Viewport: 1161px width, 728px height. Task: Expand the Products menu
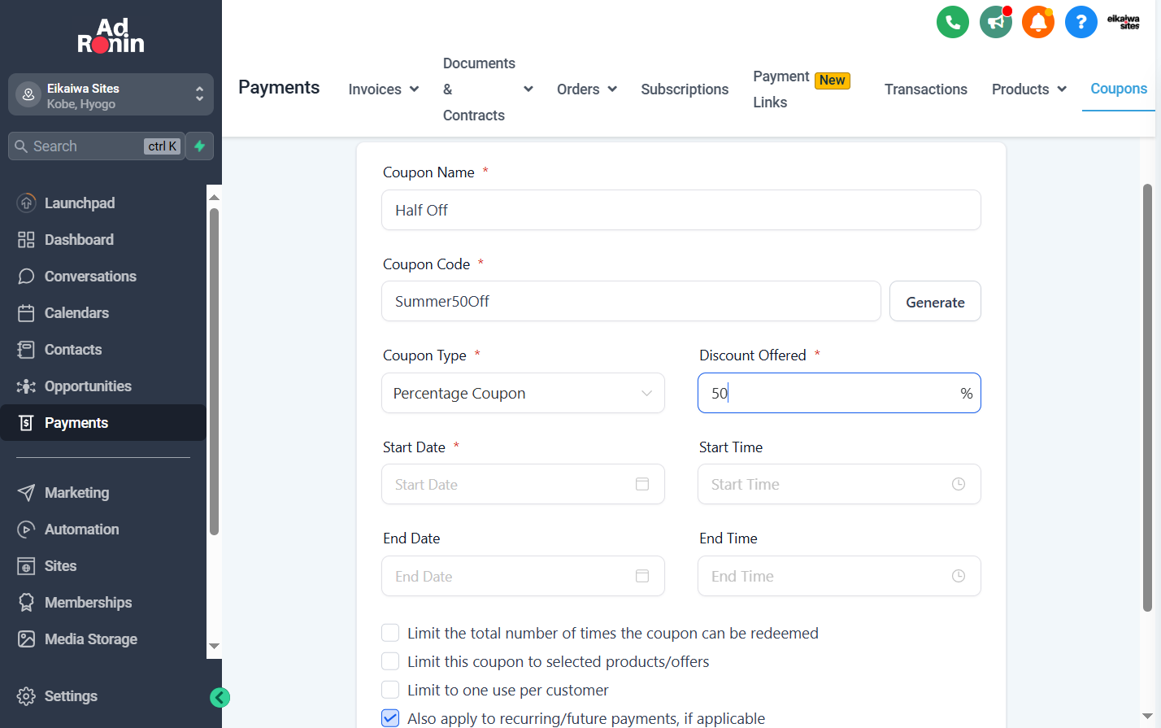click(1028, 89)
